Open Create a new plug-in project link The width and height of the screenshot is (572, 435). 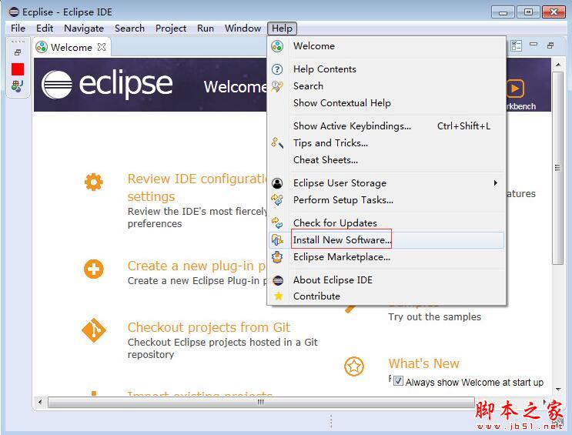(196, 266)
